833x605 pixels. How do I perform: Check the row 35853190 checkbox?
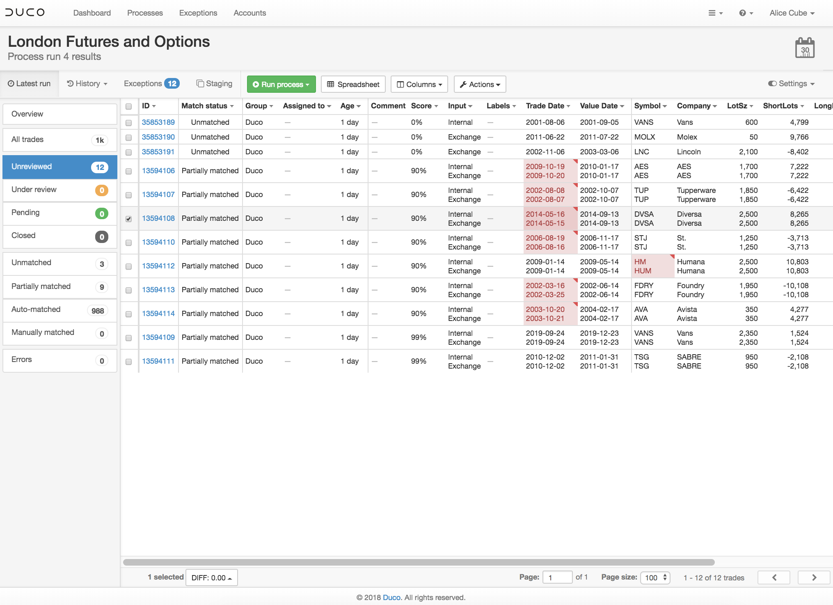(x=128, y=137)
